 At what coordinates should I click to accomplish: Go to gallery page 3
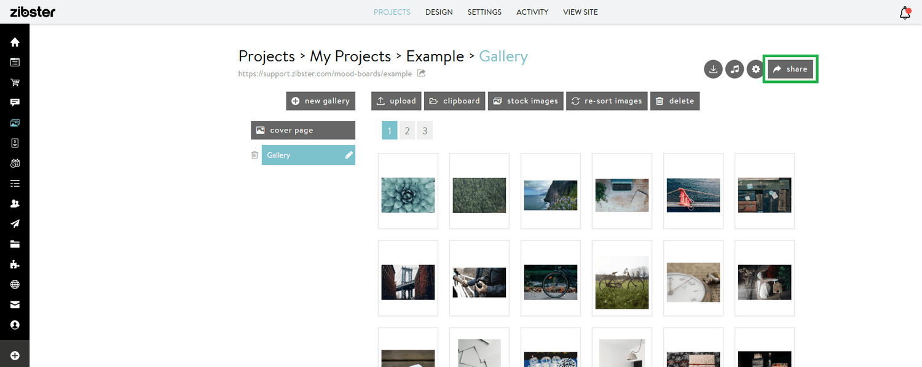(x=425, y=131)
